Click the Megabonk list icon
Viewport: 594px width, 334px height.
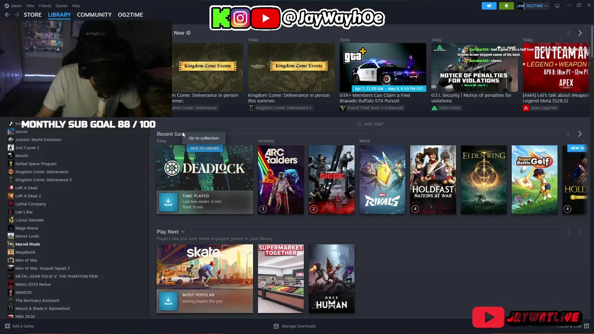click(x=11, y=252)
